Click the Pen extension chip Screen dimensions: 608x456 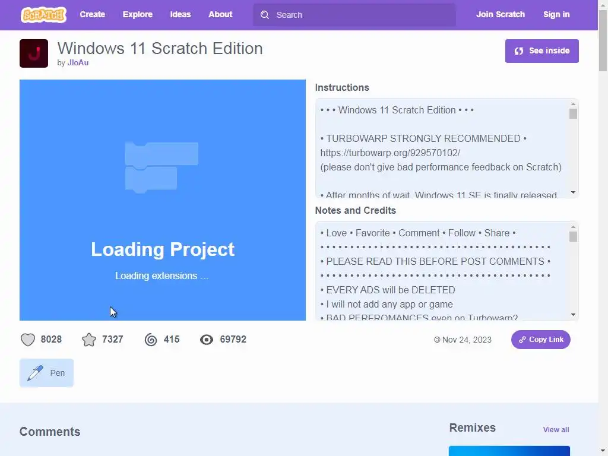46,373
